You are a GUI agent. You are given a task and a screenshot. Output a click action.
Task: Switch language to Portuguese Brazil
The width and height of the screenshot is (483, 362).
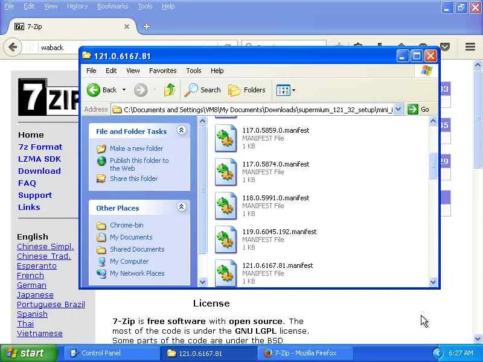pyautogui.click(x=51, y=305)
